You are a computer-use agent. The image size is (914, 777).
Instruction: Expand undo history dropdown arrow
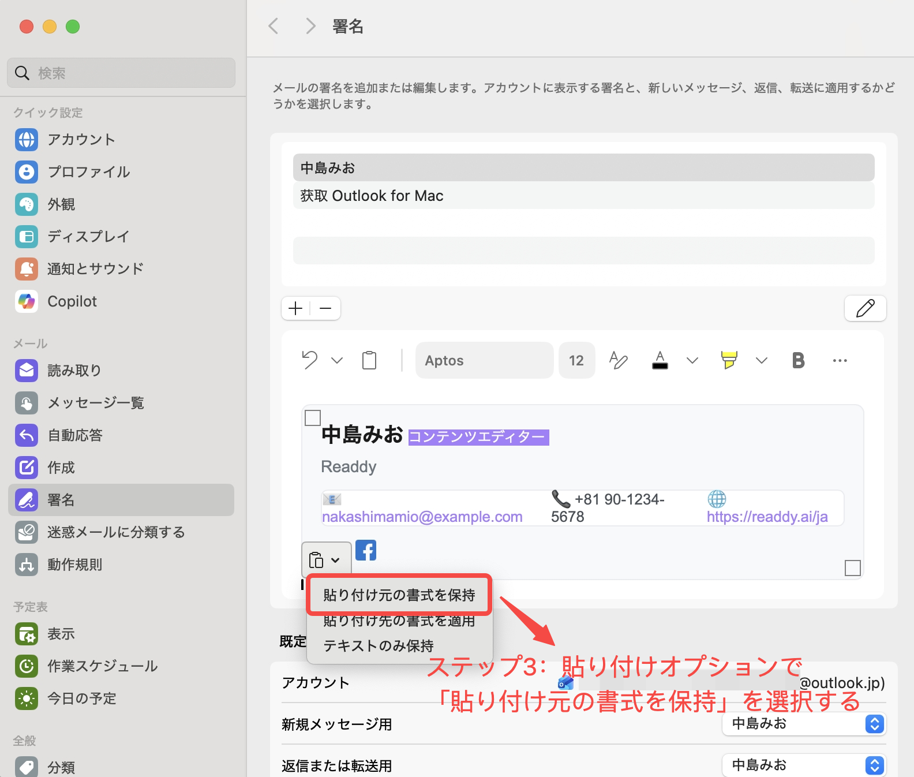337,360
